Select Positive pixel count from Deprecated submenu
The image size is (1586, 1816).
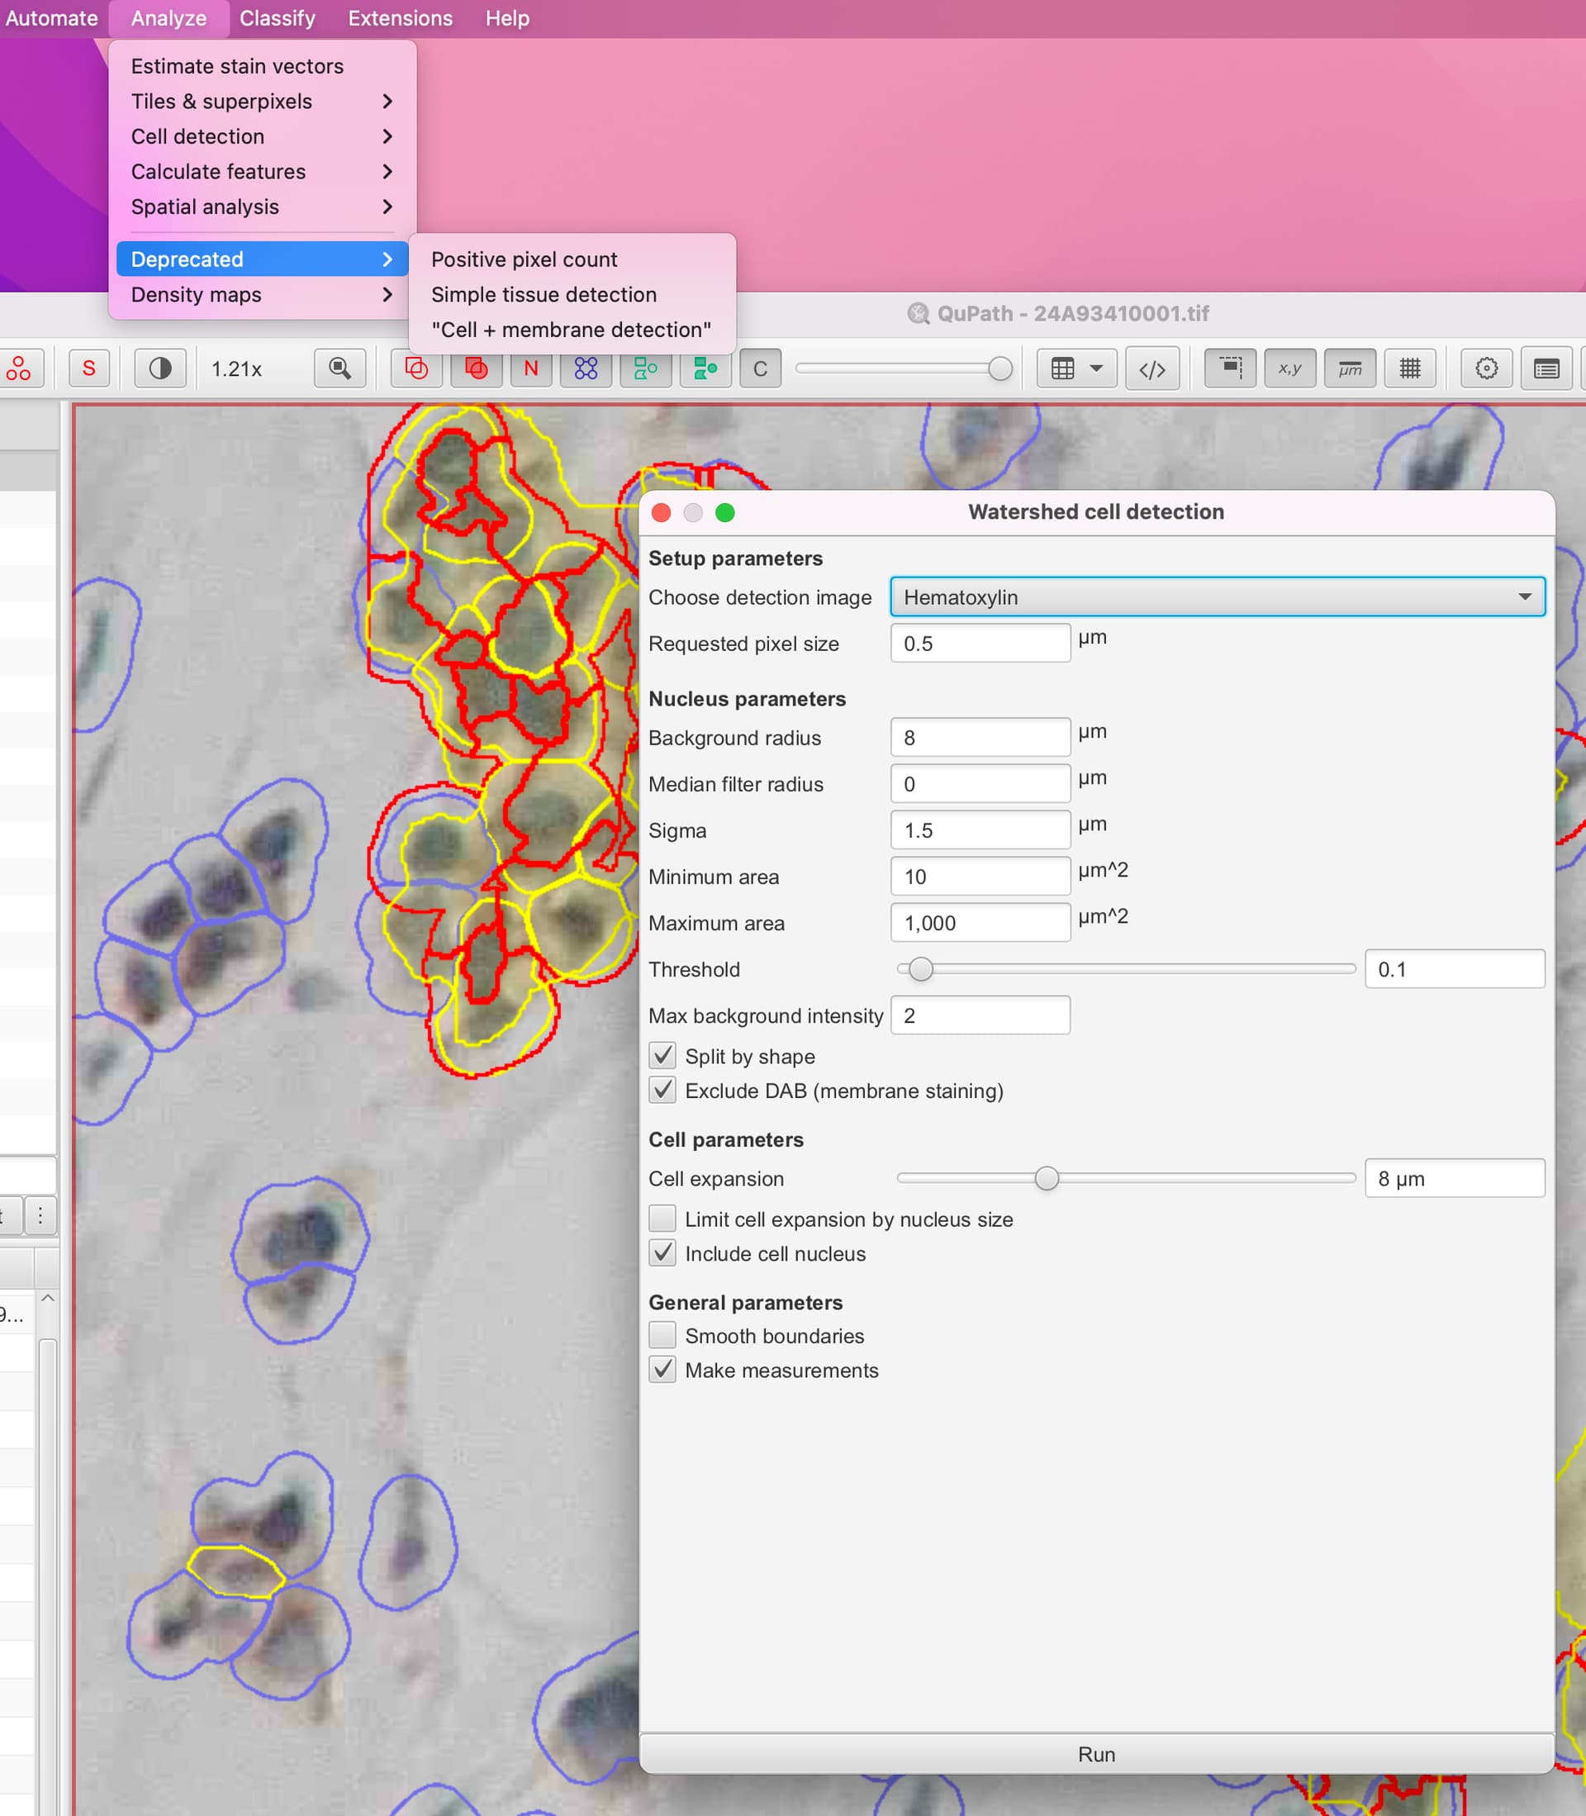coord(524,259)
